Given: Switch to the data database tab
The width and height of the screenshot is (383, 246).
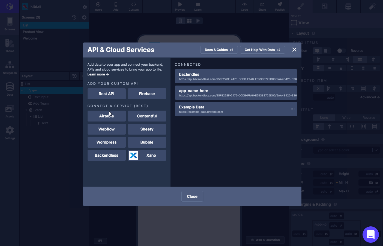Looking at the screenshot, I should point(348,6).
